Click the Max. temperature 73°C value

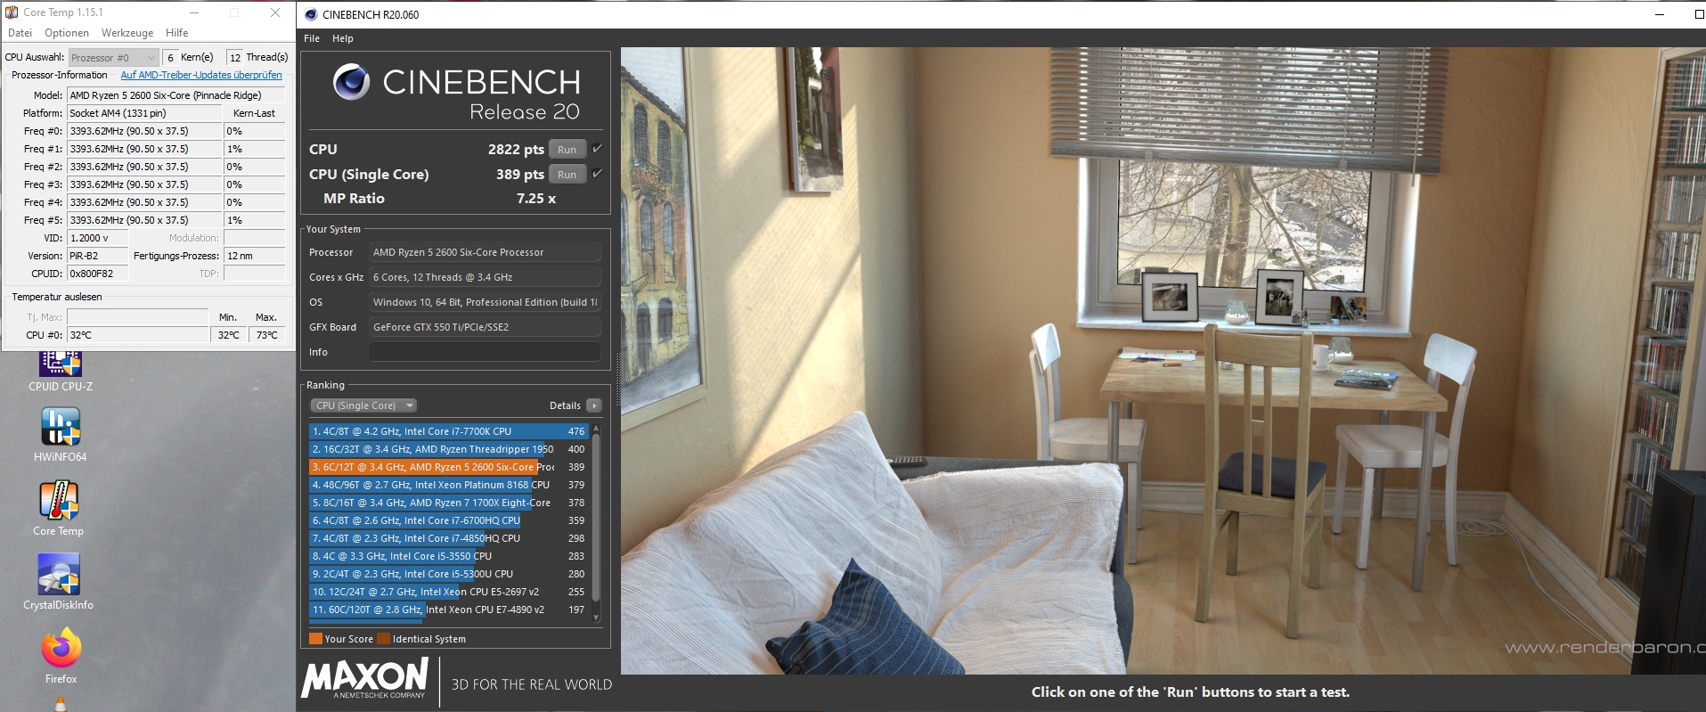[267, 335]
